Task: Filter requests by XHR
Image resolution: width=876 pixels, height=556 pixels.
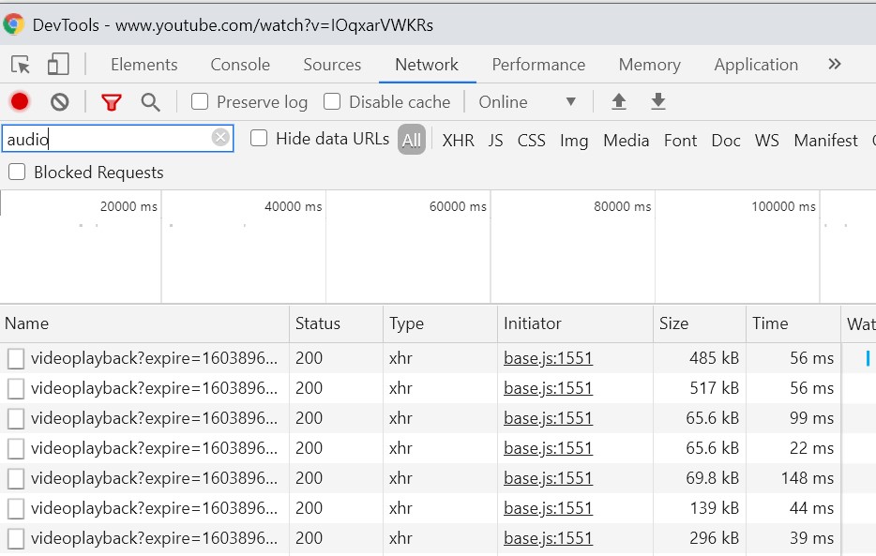Action: coord(458,140)
